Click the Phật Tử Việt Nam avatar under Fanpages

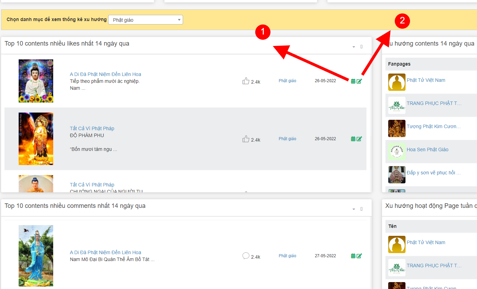pyautogui.click(x=397, y=82)
